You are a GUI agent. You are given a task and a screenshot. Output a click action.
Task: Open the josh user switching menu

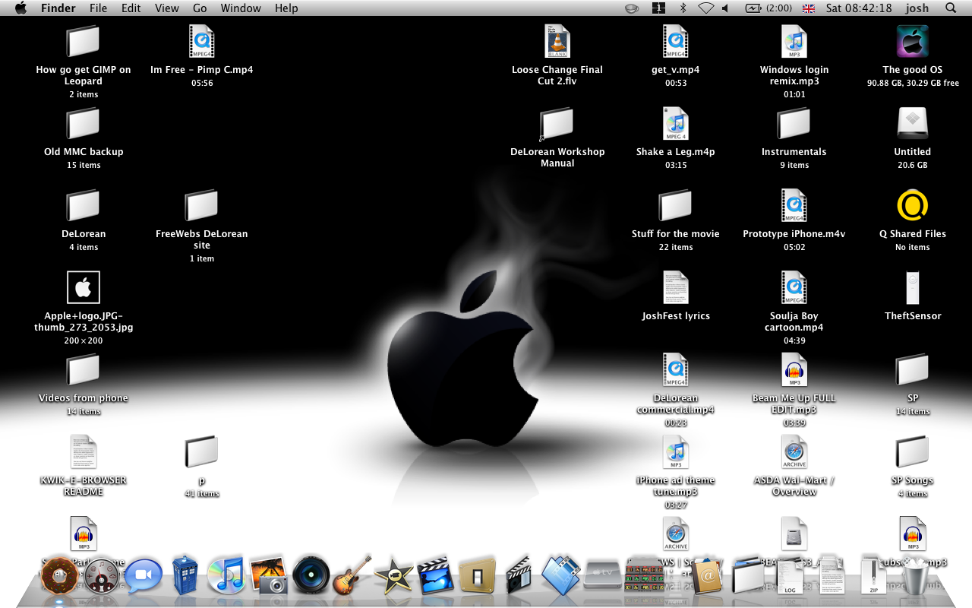coord(917,8)
